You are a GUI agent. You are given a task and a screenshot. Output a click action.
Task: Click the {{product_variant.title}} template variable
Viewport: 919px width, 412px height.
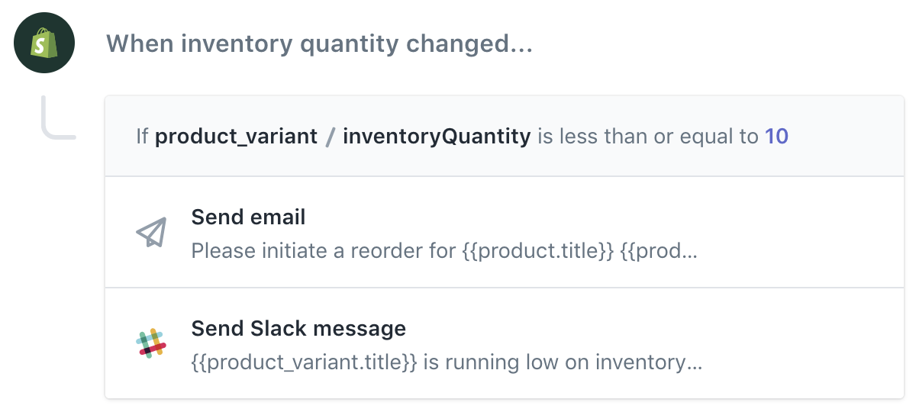[x=304, y=362]
